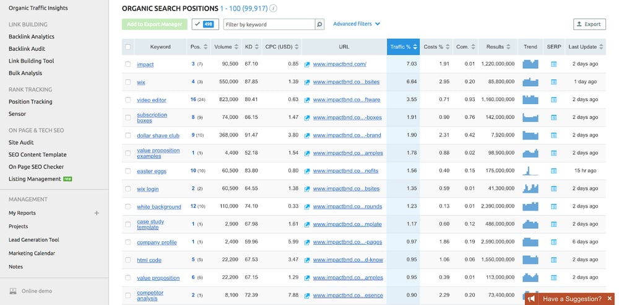Click the megaphone icon in suggestion banner
The height and width of the screenshot is (305, 619).
pos(532,299)
